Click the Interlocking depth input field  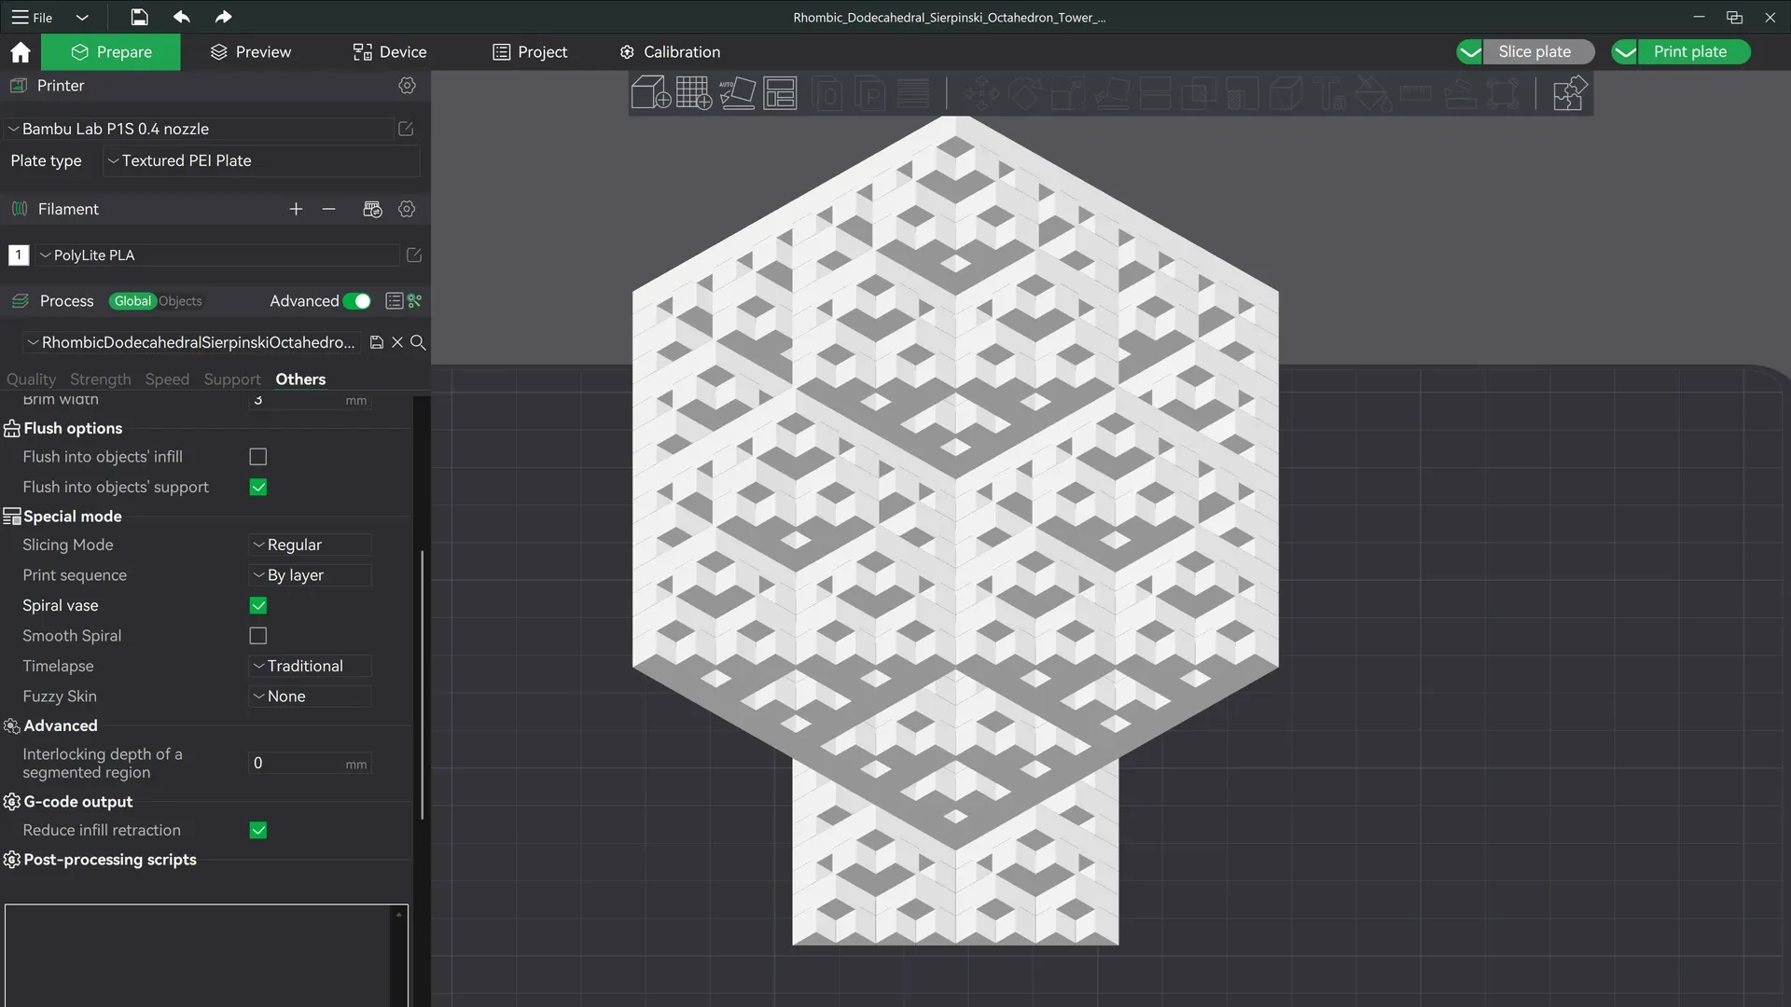click(311, 763)
